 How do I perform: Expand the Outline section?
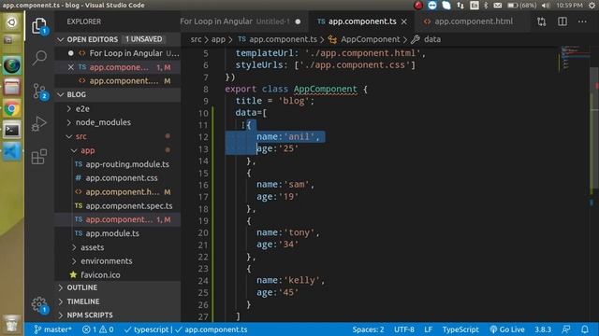(118, 287)
